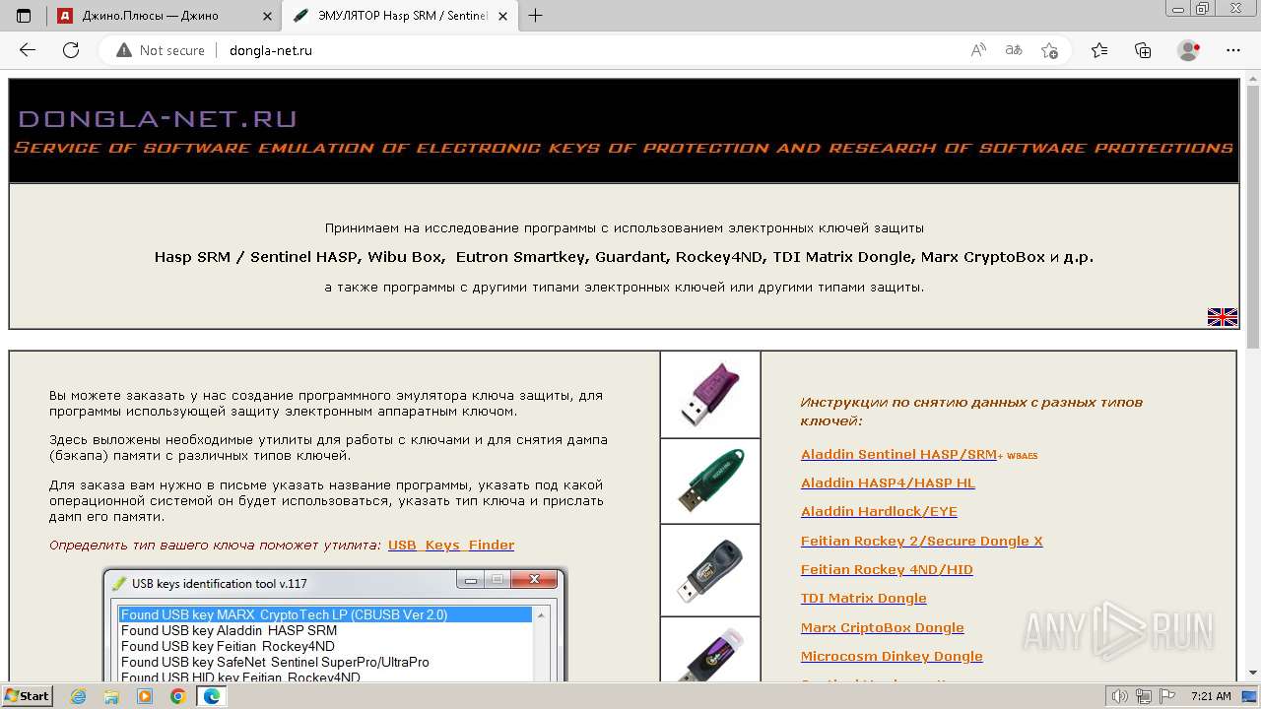Launch Internet Explorer from the taskbar
Screen dimensions: 1261x709
tap(79, 696)
